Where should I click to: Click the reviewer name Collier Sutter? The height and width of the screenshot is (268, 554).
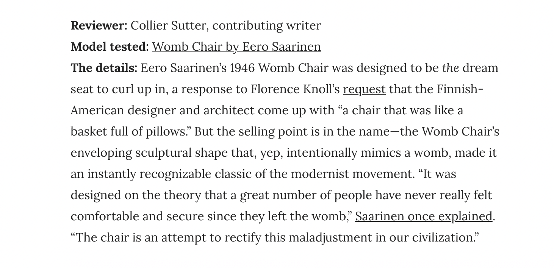click(x=170, y=26)
